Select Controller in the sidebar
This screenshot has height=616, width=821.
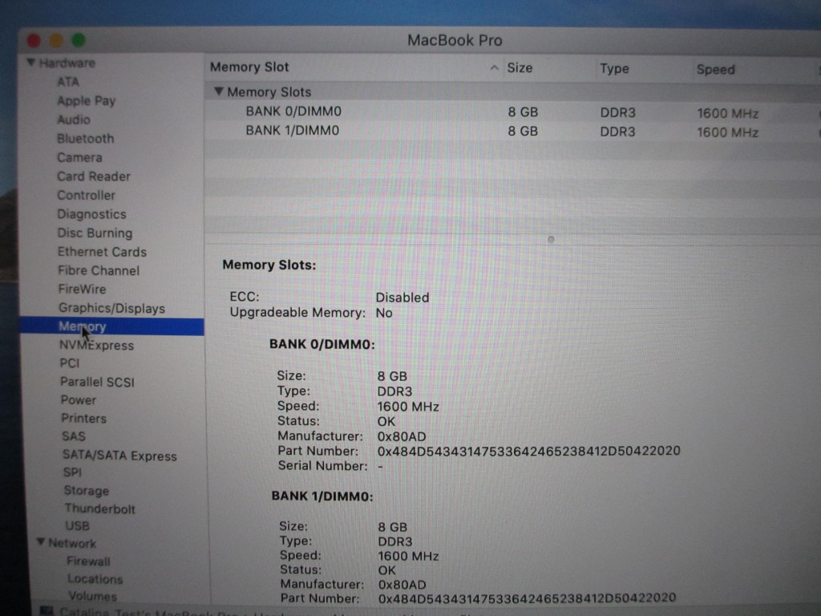86,196
